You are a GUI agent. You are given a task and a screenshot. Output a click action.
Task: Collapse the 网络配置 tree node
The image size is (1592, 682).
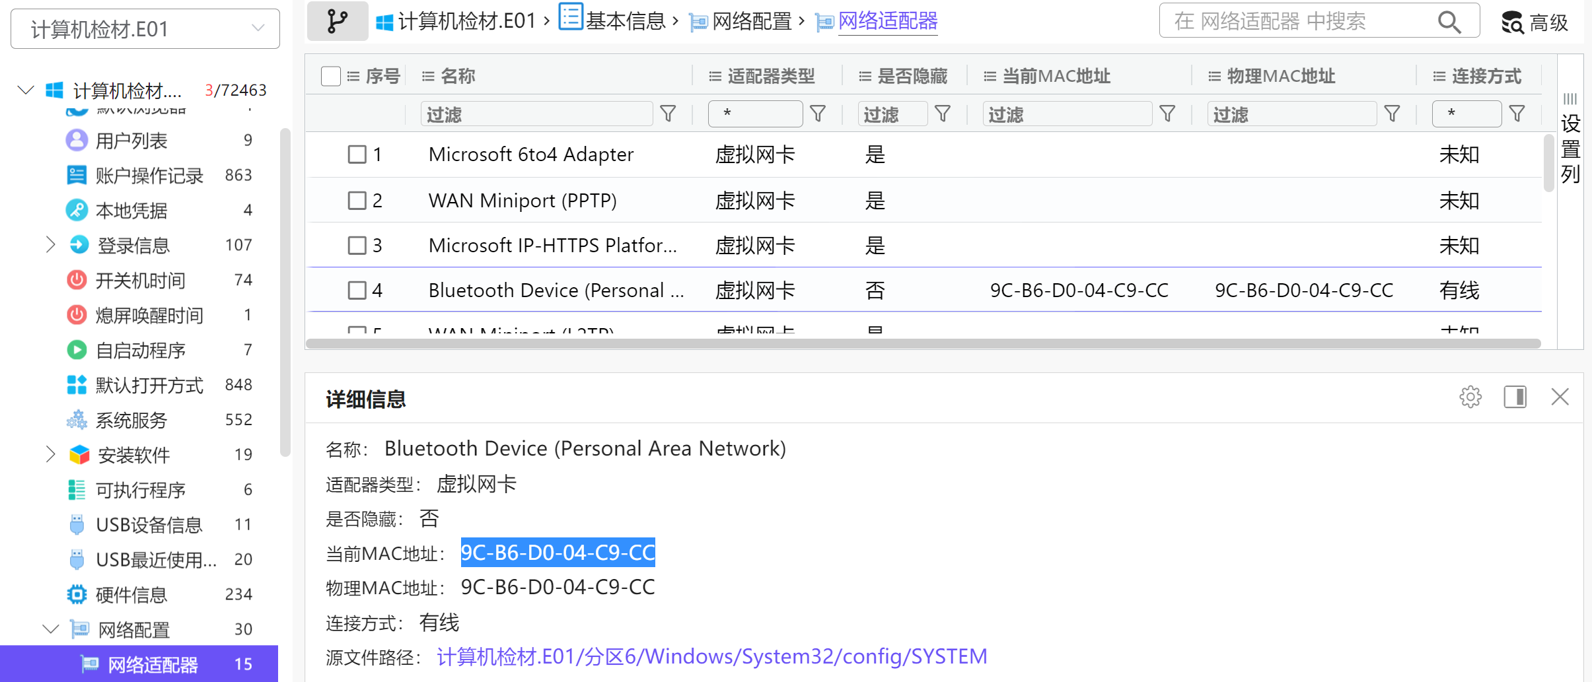(x=50, y=629)
